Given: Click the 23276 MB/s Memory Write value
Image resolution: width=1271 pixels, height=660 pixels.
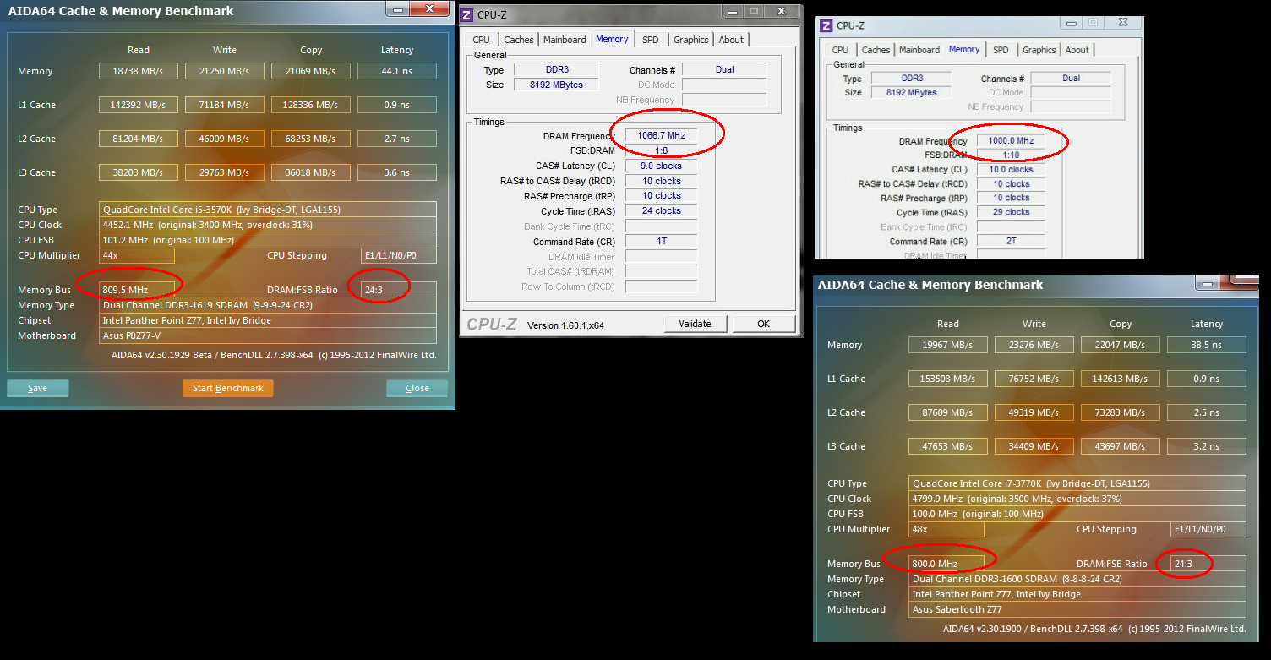Looking at the screenshot, I should coord(1034,345).
